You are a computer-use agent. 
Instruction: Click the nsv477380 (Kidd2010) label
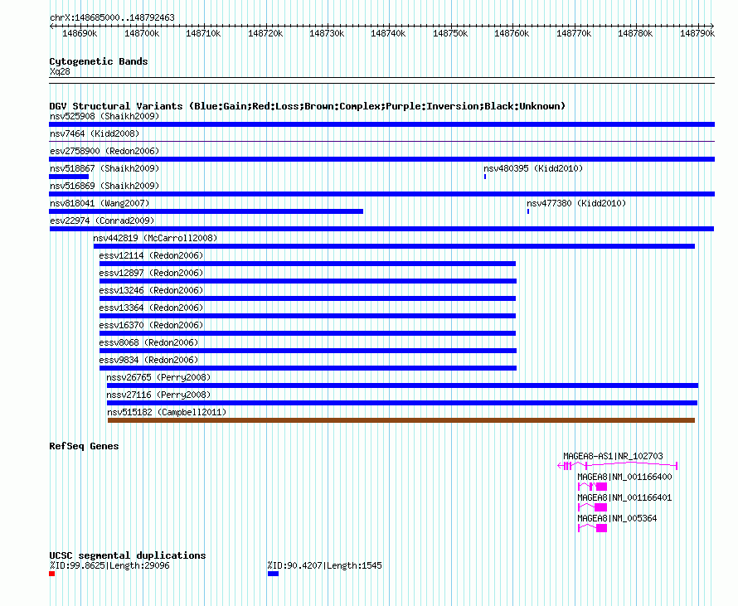coord(576,203)
